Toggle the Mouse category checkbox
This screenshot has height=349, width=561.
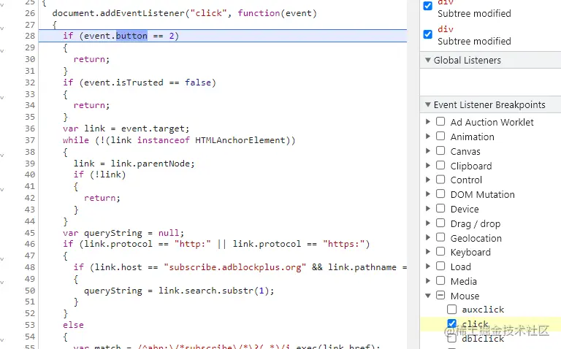click(440, 296)
